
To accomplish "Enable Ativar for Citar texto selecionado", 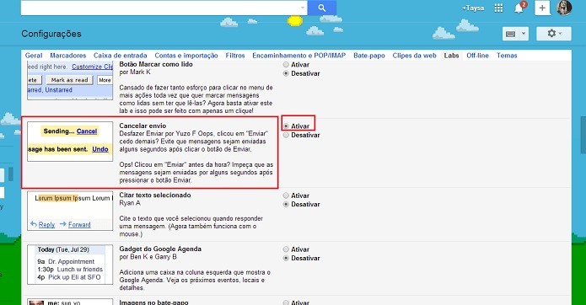I will tap(286, 195).
